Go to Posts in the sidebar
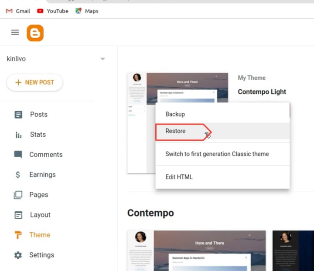The image size is (314, 271). (39, 115)
